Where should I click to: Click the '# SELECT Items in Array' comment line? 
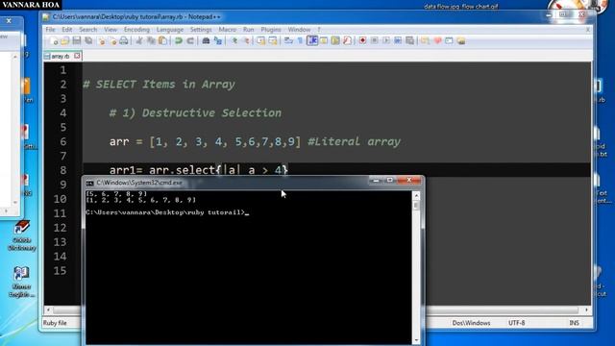coord(159,85)
